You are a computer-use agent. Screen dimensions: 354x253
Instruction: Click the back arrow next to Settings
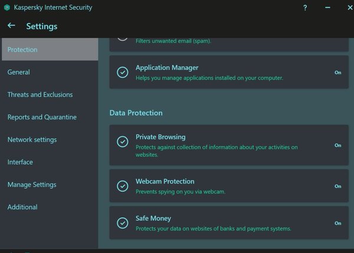click(11, 26)
